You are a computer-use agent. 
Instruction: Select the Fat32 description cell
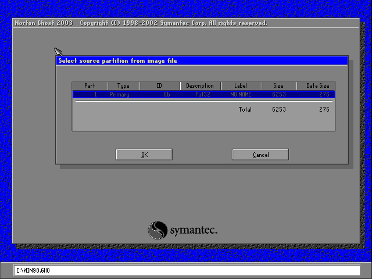click(203, 94)
